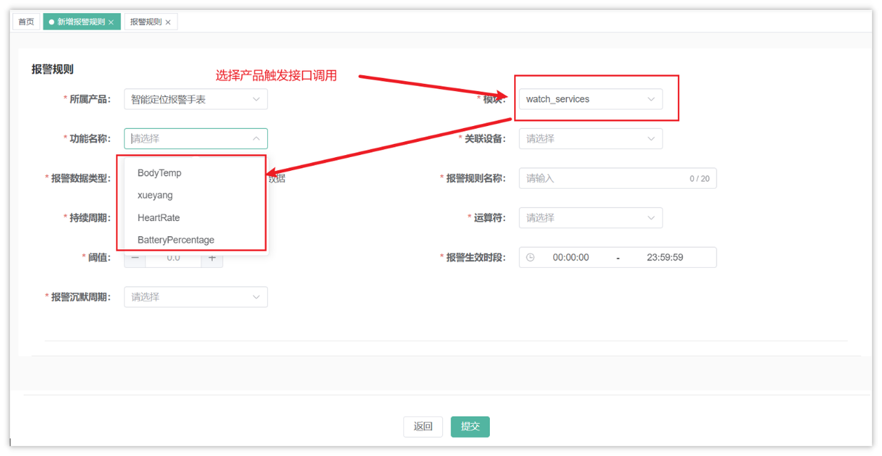This screenshot has height=456, width=882.
Task: Open the 运算符 dropdown
Action: [x=591, y=218]
